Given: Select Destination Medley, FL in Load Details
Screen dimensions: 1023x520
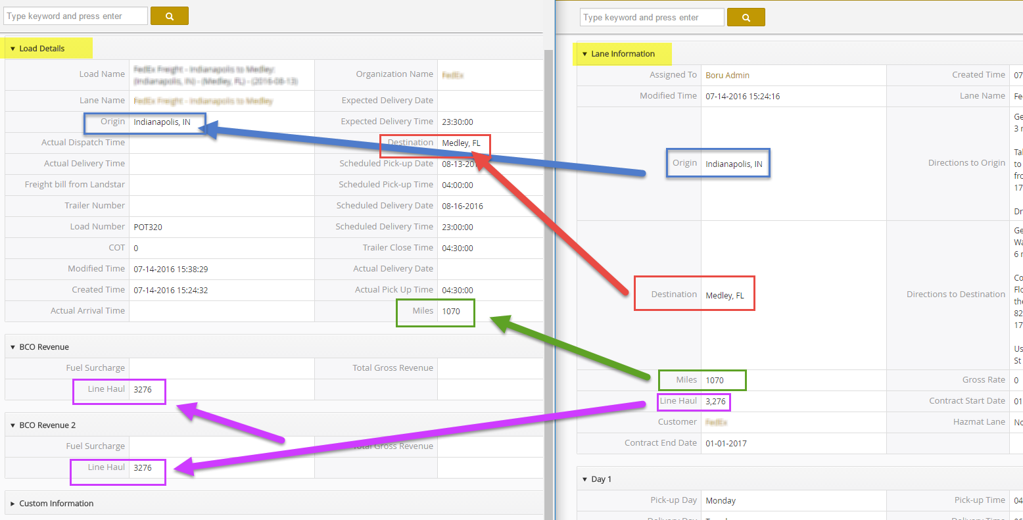Looking at the screenshot, I should tap(461, 143).
